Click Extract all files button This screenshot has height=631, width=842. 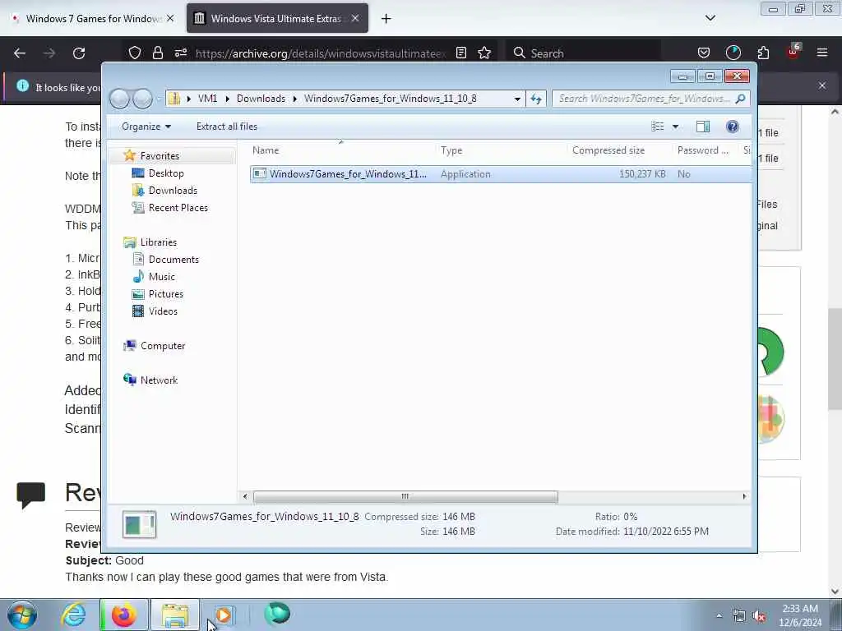pyautogui.click(x=227, y=127)
